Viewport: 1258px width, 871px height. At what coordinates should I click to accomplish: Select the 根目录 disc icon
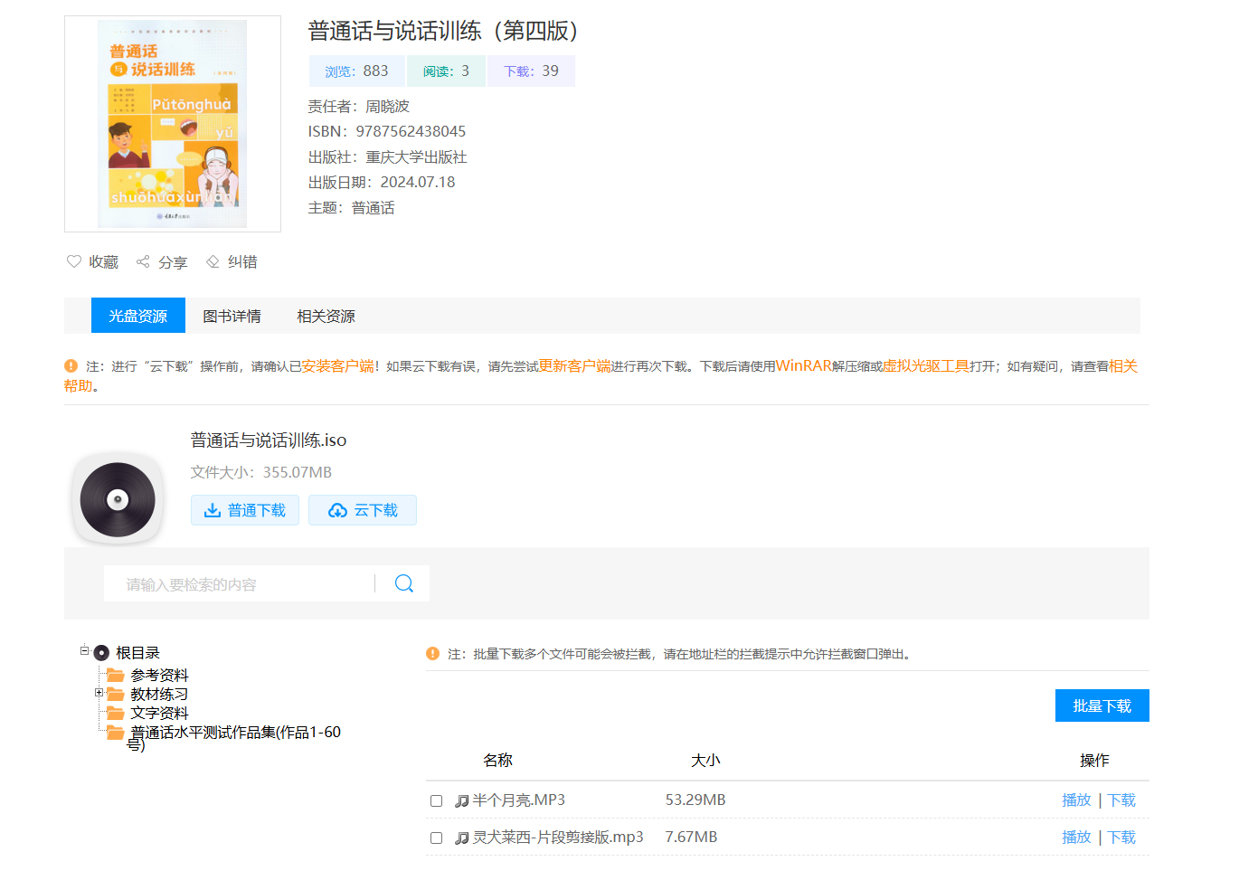click(x=101, y=653)
